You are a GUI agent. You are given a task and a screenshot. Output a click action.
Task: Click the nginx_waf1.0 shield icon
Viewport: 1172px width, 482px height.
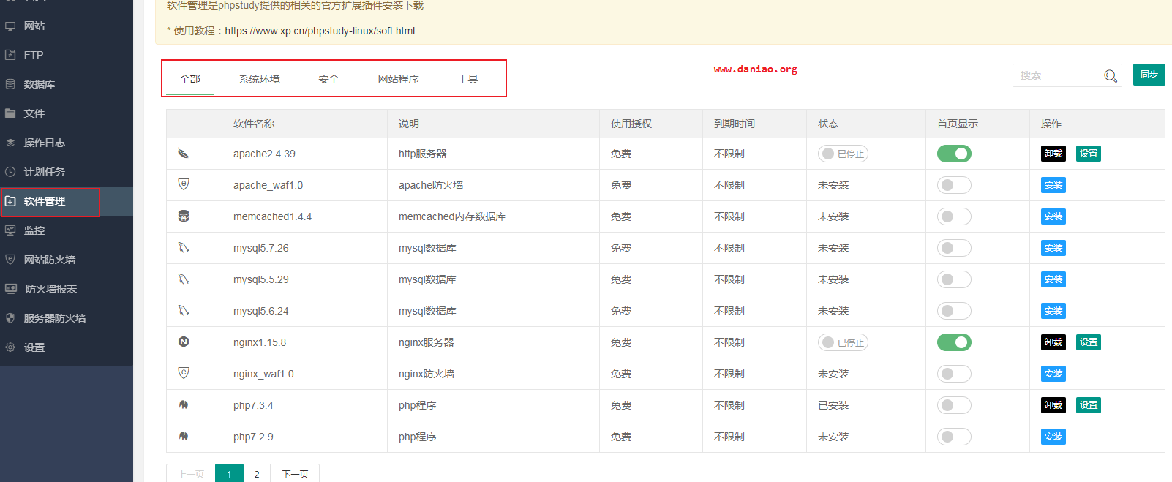pyautogui.click(x=184, y=373)
